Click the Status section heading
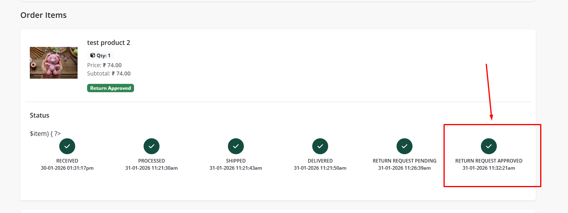The width and height of the screenshot is (568, 213). pos(39,115)
